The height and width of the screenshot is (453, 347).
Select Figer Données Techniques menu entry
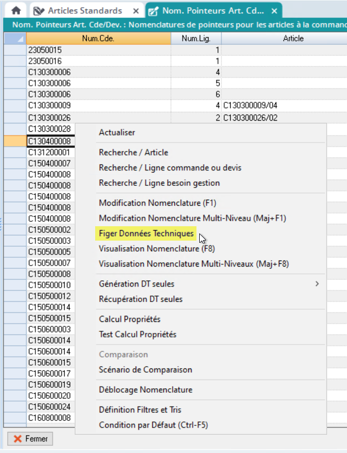tap(146, 233)
